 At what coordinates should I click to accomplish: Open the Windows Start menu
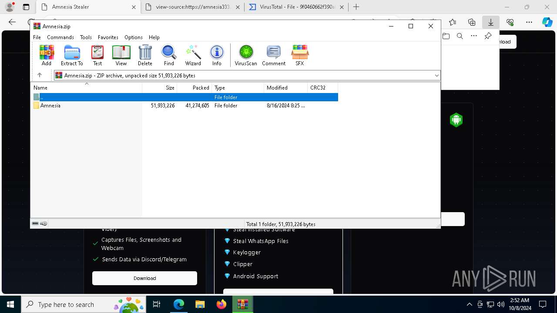coord(10,304)
